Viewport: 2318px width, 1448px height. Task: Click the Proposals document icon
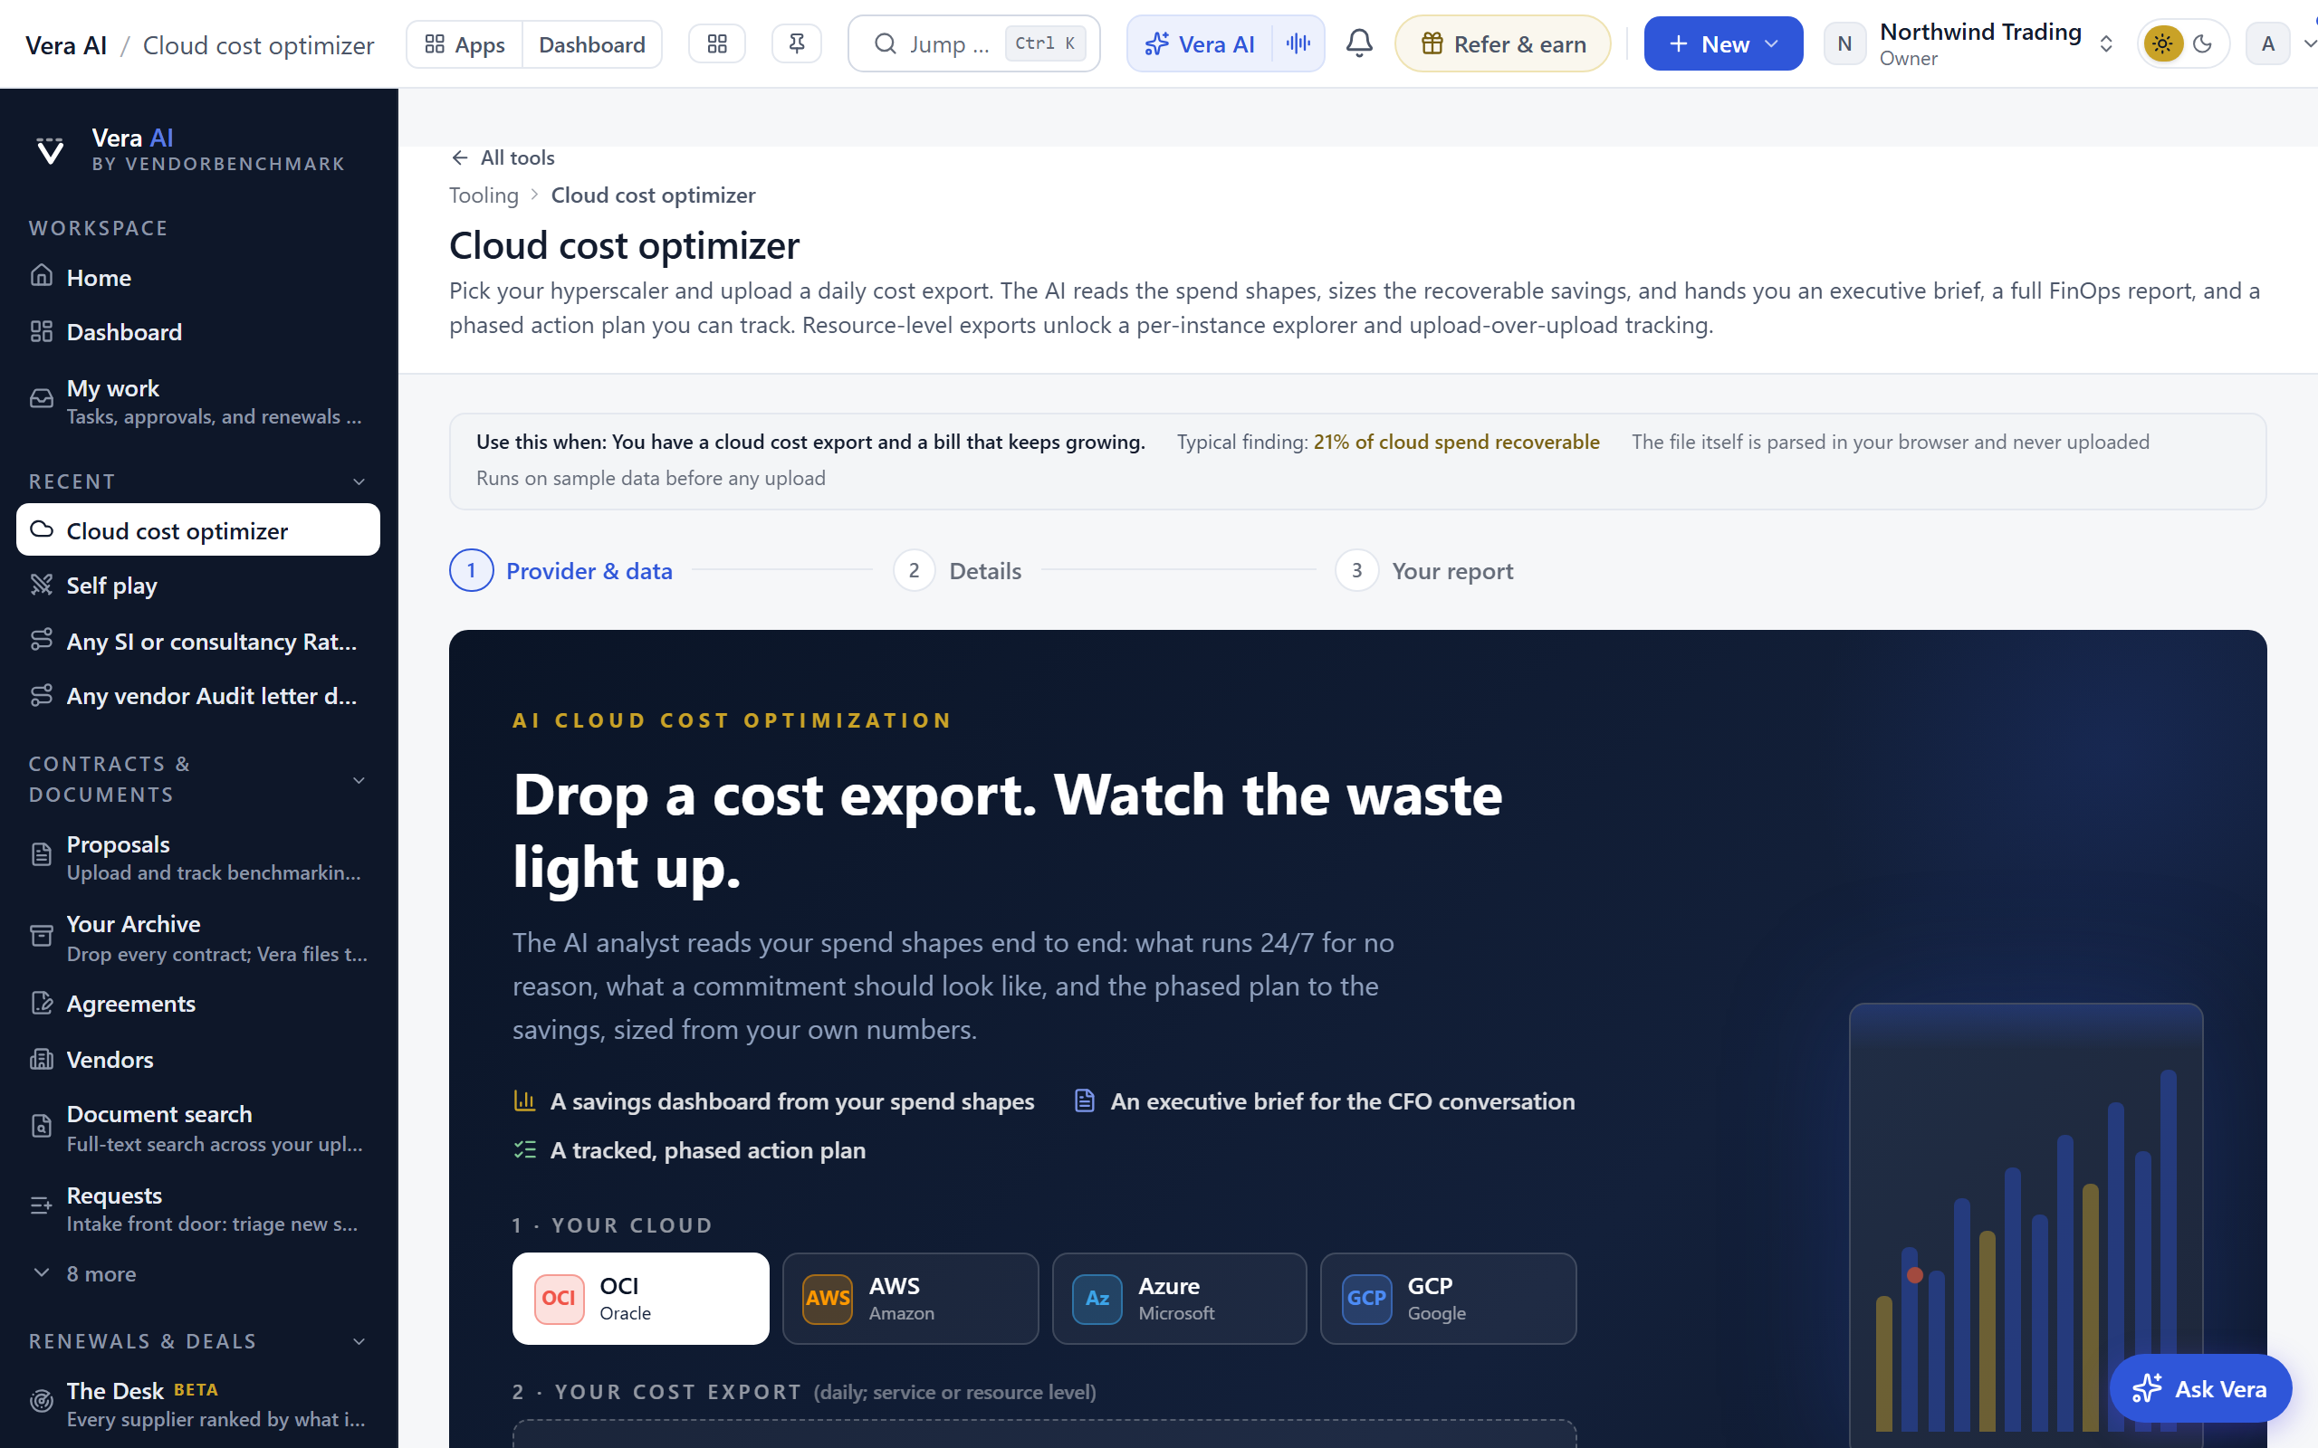(x=41, y=854)
